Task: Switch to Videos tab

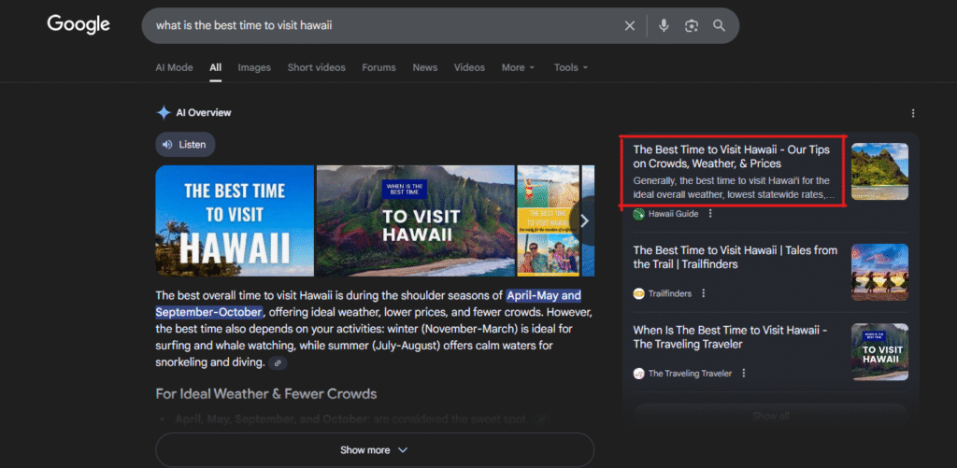Action: click(x=469, y=68)
